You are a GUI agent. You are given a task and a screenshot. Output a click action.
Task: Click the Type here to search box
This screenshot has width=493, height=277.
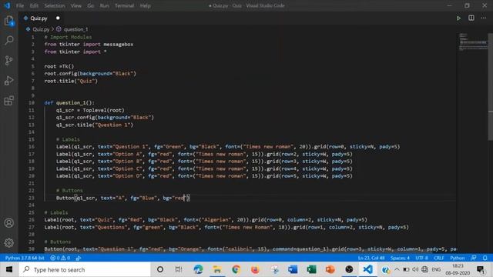(x=85, y=269)
